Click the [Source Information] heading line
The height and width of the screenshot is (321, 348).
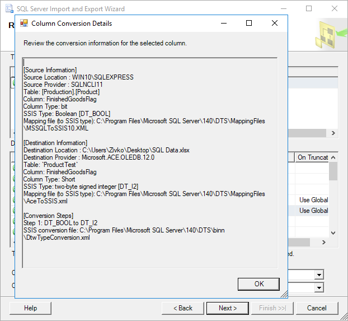[x=50, y=70]
